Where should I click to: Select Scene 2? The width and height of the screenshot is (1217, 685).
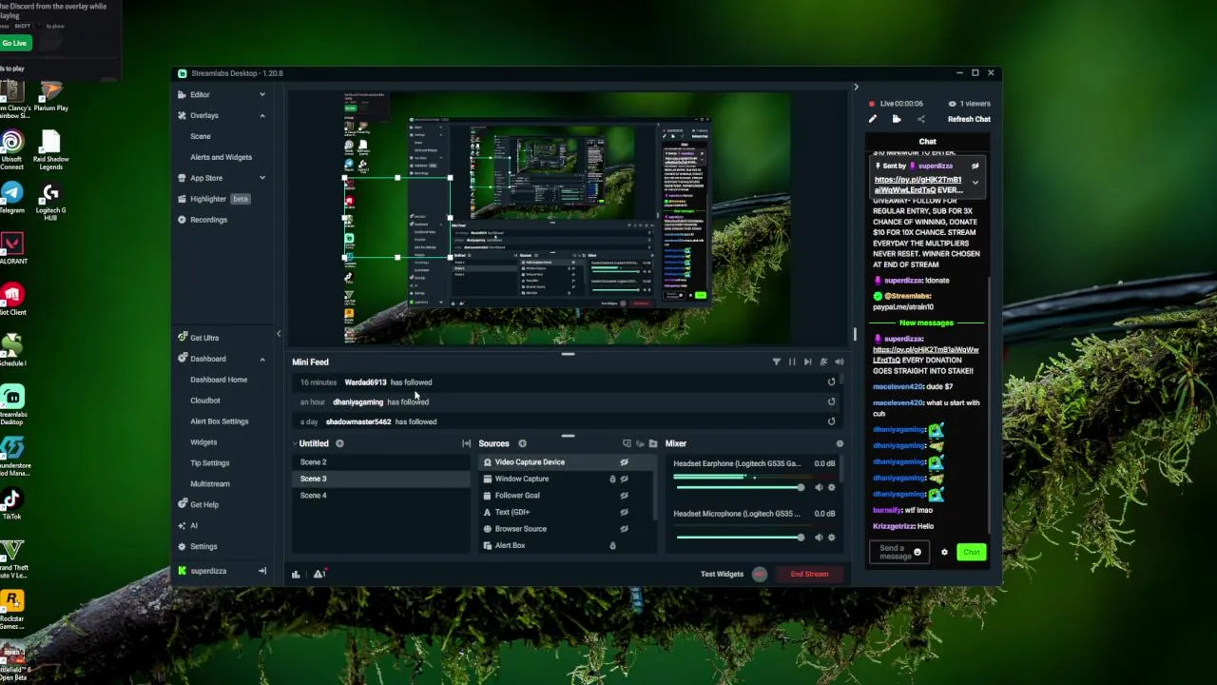(x=381, y=462)
